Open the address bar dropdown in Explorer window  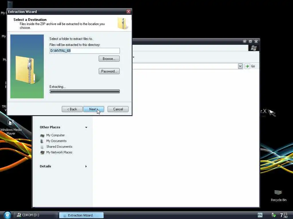240,66
